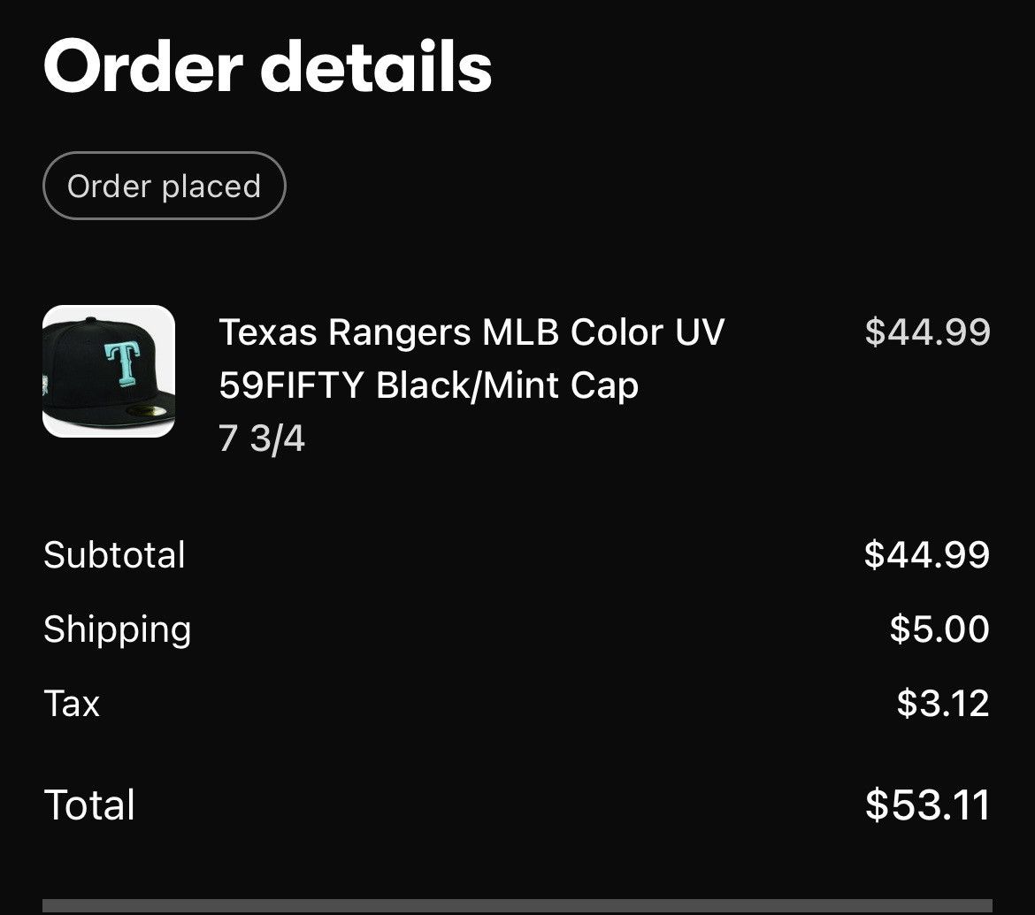Click the Total label text

coord(88,804)
